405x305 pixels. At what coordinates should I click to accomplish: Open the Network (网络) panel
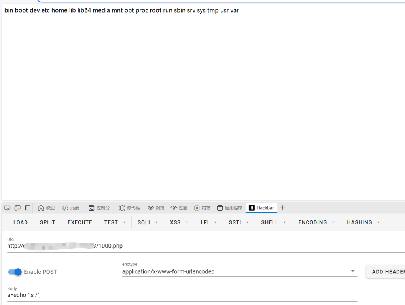click(x=156, y=208)
